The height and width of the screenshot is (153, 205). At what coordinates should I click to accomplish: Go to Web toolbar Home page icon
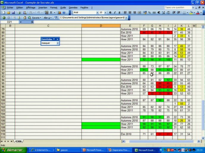(x=25, y=18)
